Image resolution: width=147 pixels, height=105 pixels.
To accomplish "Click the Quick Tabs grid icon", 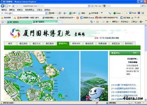I will click(3, 22).
